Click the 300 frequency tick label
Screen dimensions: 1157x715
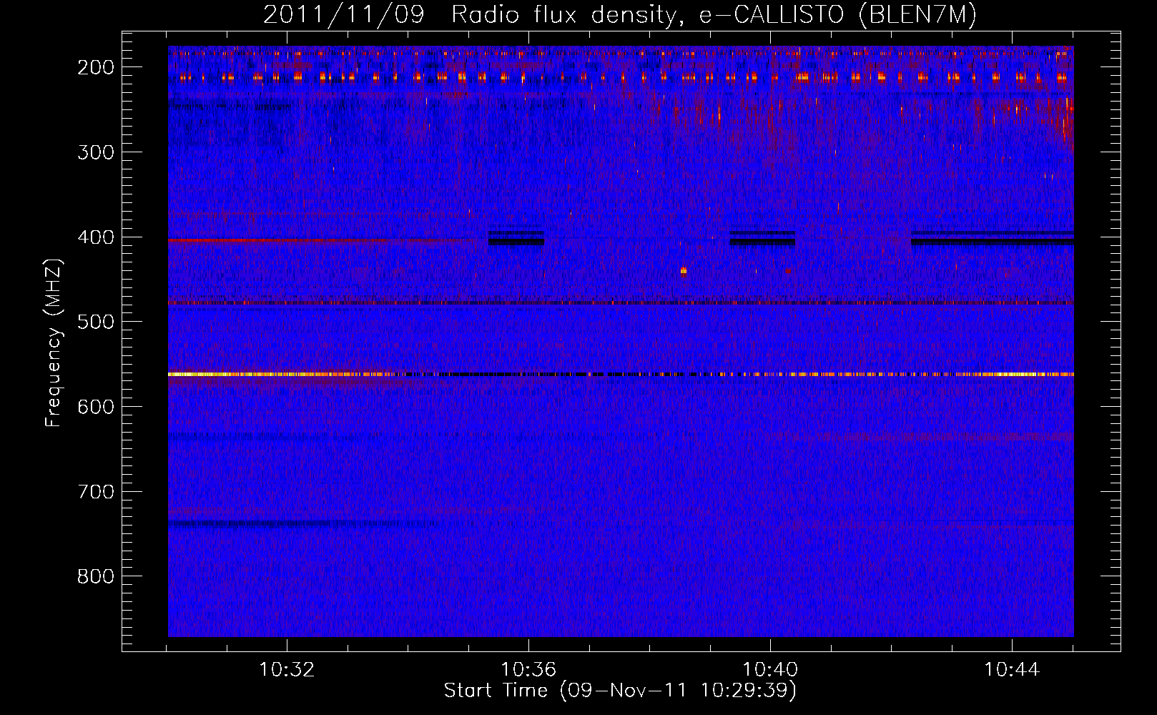[x=96, y=152]
